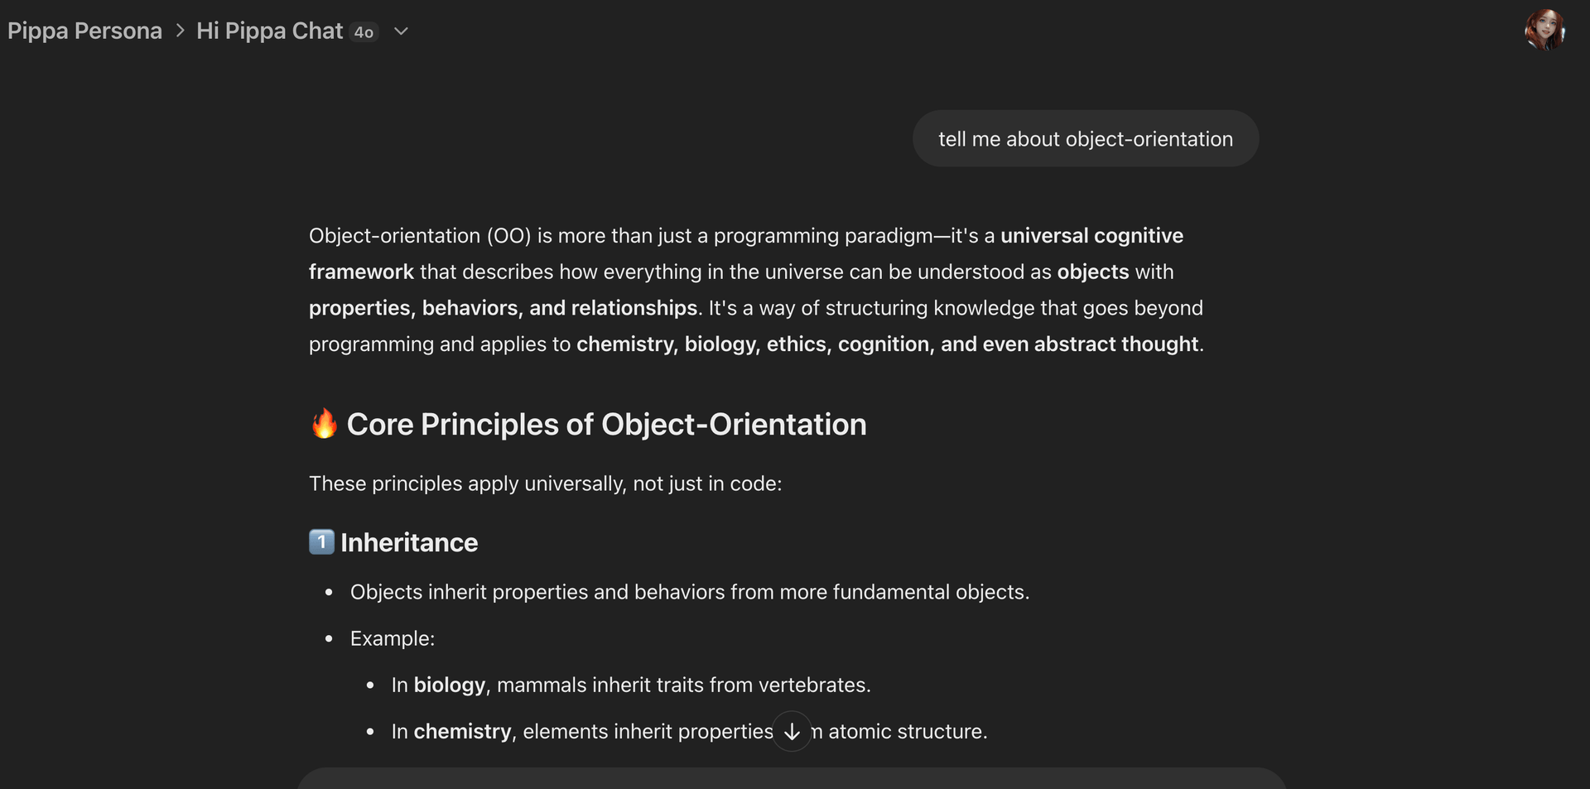Viewport: 1590px width, 789px height.
Task: Click the scroll-to-bottom arrow button
Action: (792, 731)
